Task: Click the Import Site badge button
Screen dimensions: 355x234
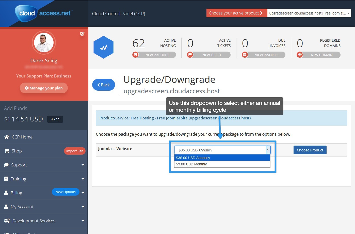Action: pyautogui.click(x=75, y=151)
